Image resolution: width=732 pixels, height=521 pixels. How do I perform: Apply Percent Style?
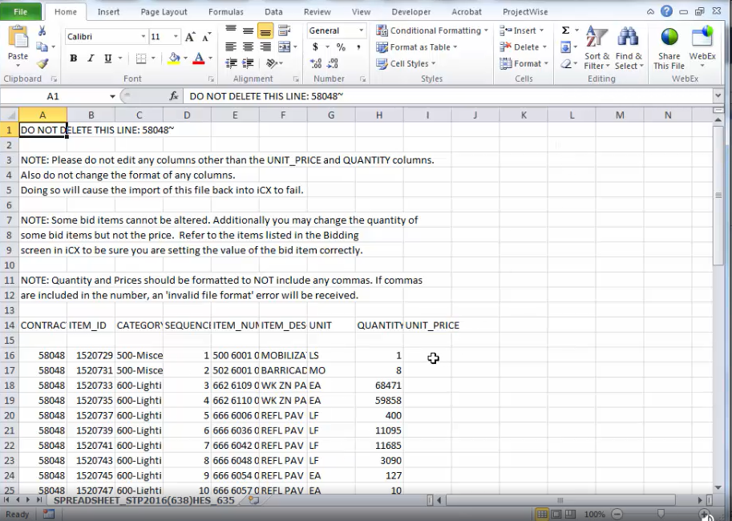pos(342,46)
